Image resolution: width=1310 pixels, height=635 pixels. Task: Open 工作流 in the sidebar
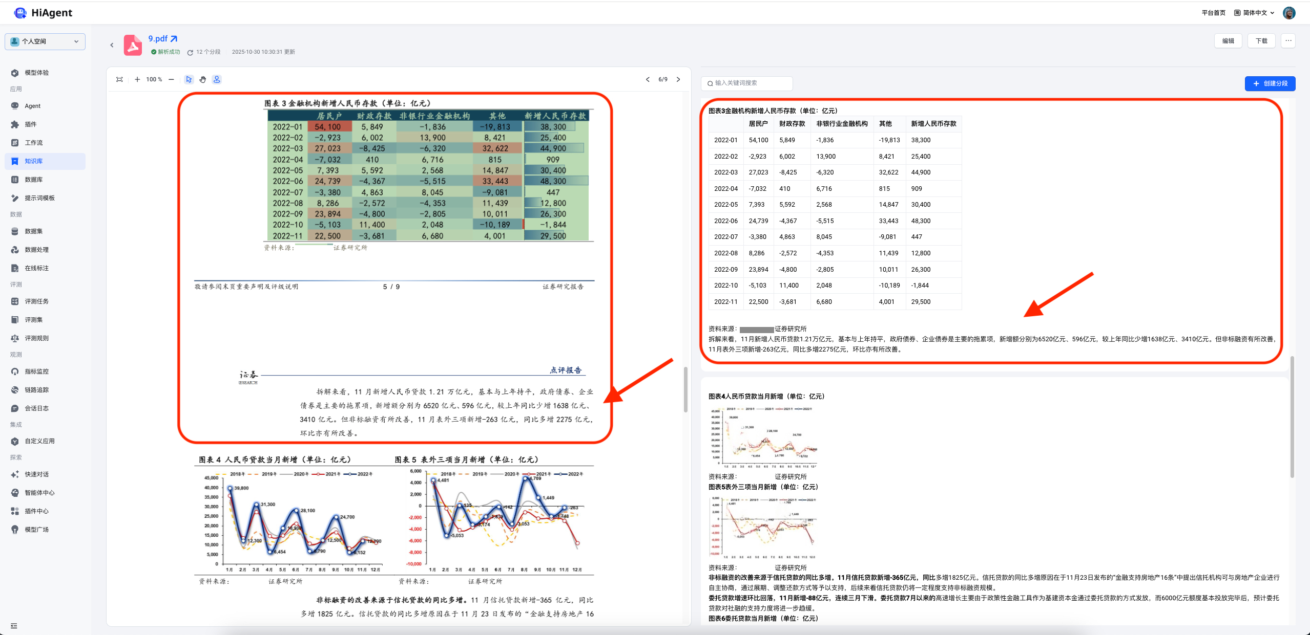(x=34, y=143)
